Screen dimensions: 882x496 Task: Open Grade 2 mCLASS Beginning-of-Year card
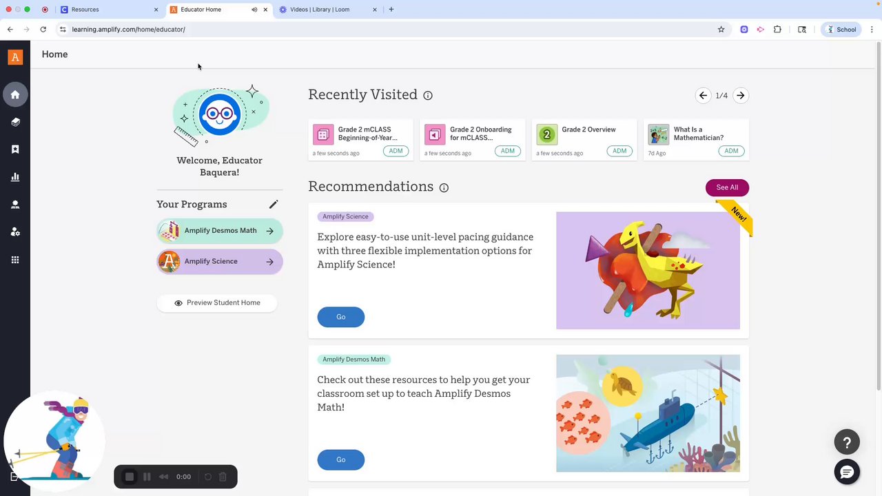[361, 140]
